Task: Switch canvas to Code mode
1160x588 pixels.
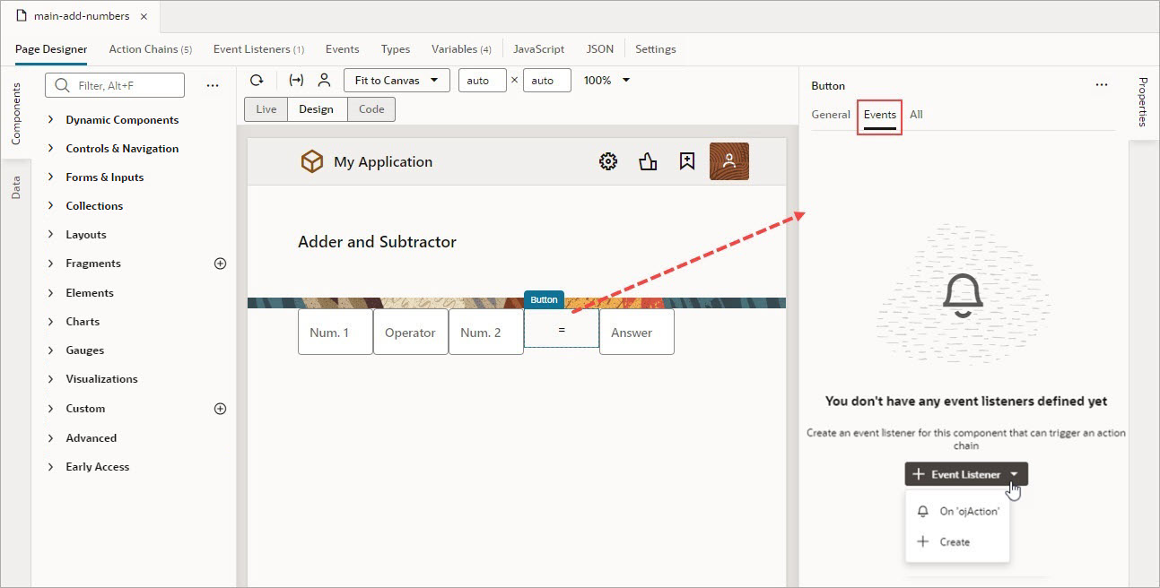Action: [371, 108]
